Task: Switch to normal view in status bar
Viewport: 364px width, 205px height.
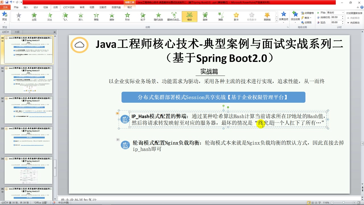Action: tap(309, 203)
